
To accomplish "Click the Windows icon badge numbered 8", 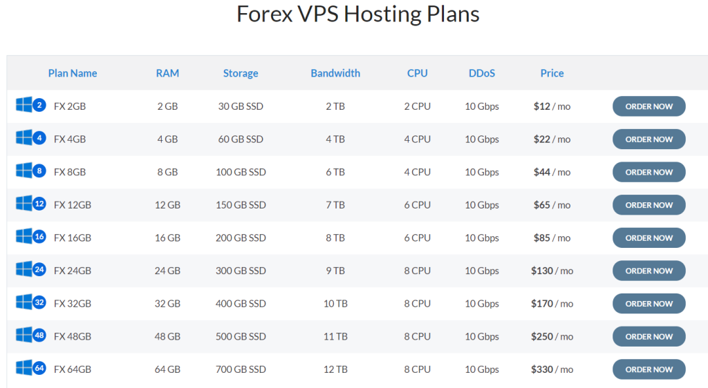I will pos(39,171).
